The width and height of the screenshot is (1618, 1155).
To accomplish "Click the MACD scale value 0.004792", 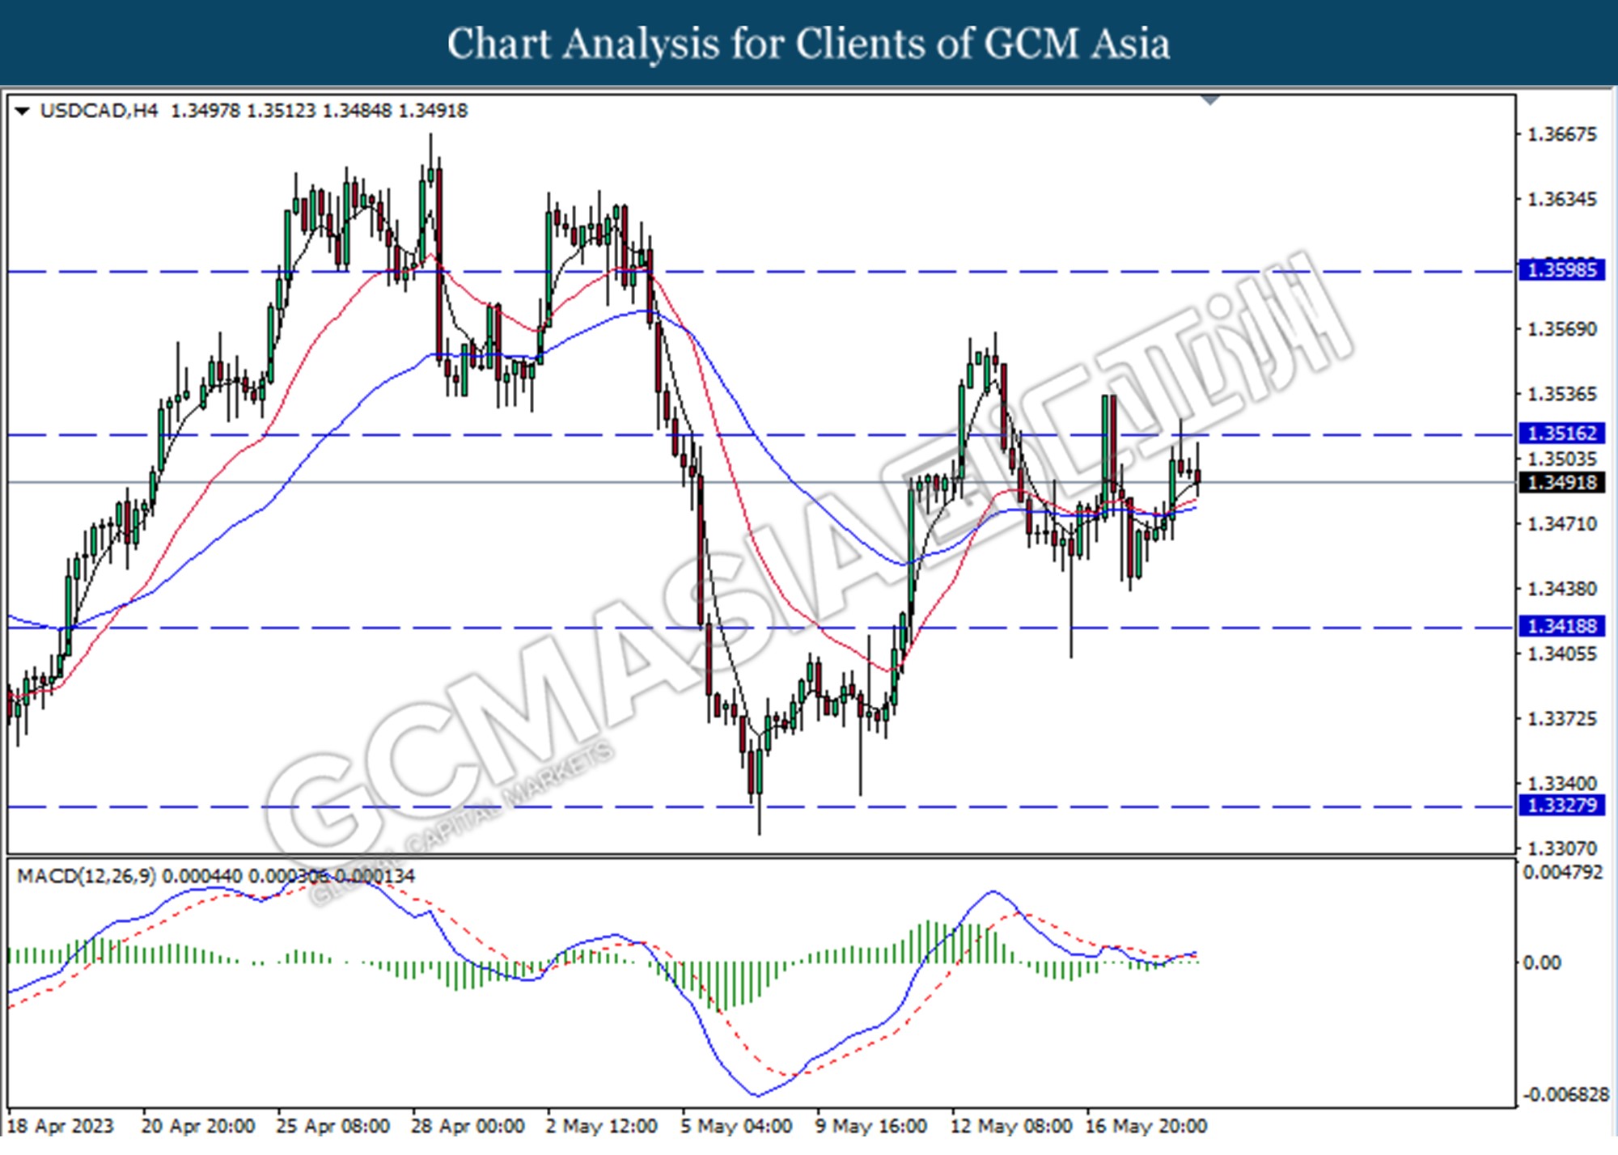I will pyautogui.click(x=1562, y=873).
